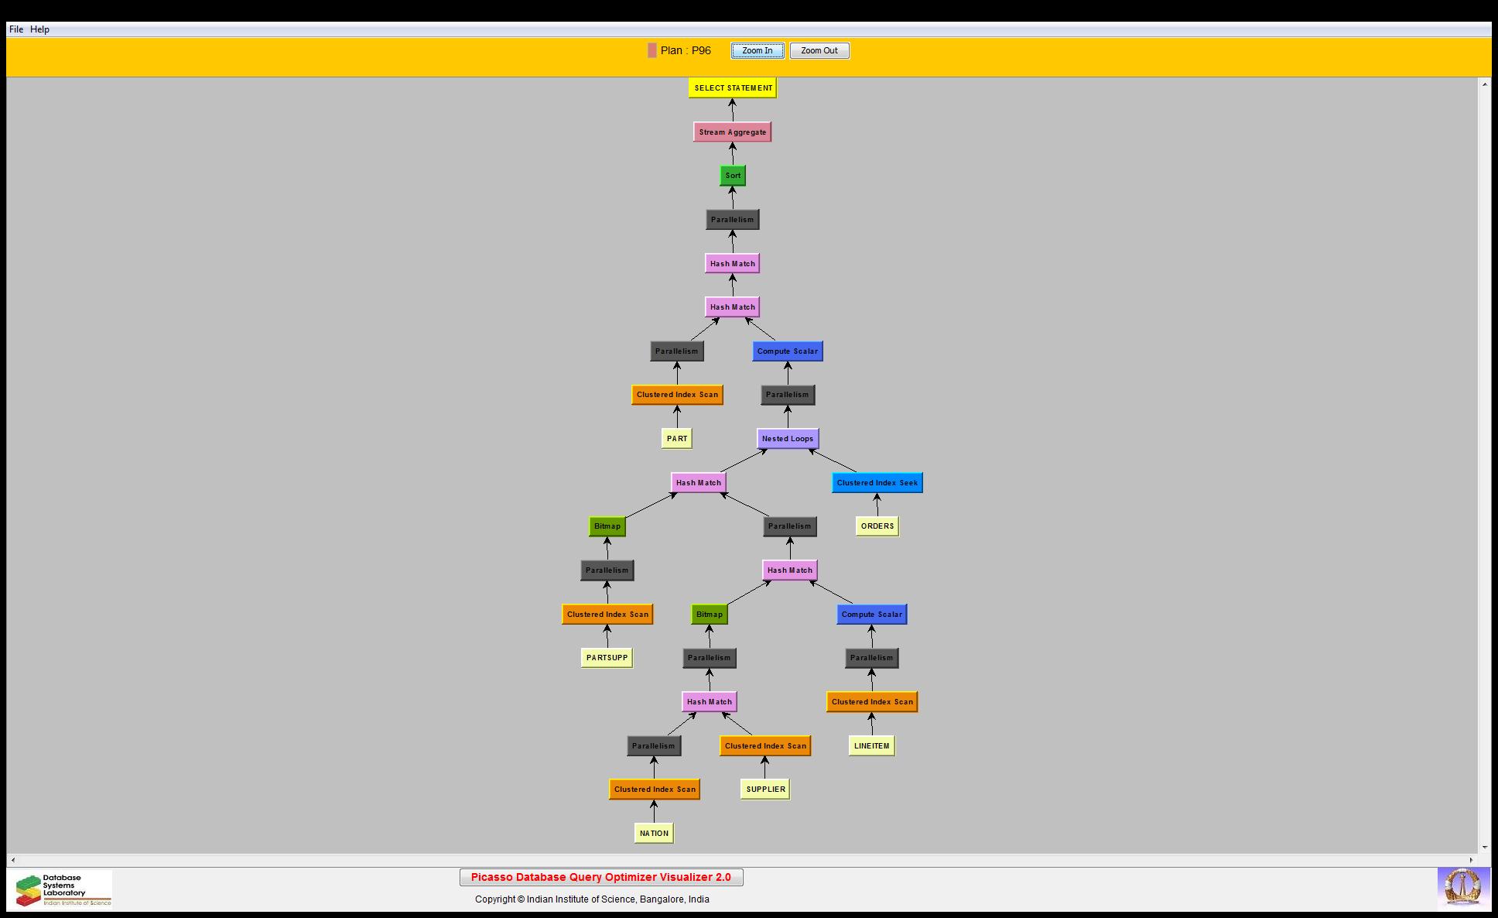Select the Stream Aggregate node

coord(732,132)
